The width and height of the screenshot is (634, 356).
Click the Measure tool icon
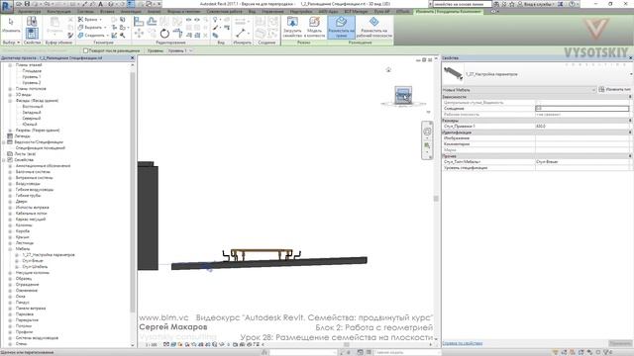pyautogui.click(x=241, y=33)
